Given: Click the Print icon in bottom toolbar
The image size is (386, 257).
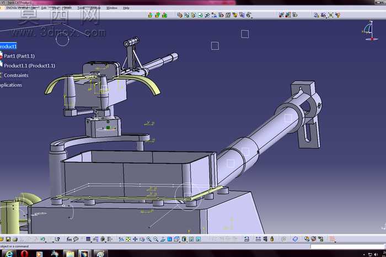Looking at the screenshot, I should [x=15, y=239].
